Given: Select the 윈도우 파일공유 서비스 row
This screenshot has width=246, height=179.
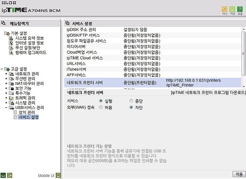Looking at the screenshot, I should coord(153,41).
